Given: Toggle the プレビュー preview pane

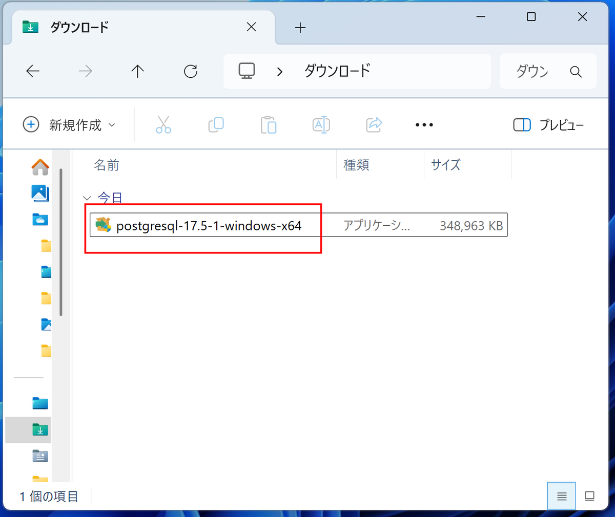Looking at the screenshot, I should pyautogui.click(x=548, y=125).
